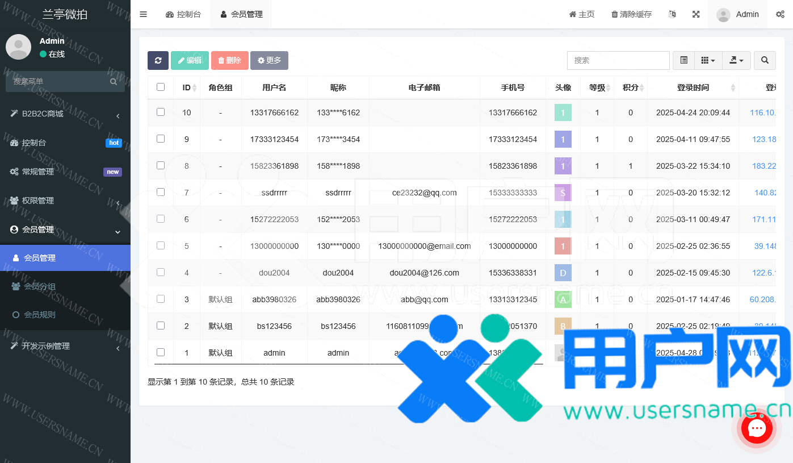
Task: Click the table search magnifier button
Action: coord(765,60)
